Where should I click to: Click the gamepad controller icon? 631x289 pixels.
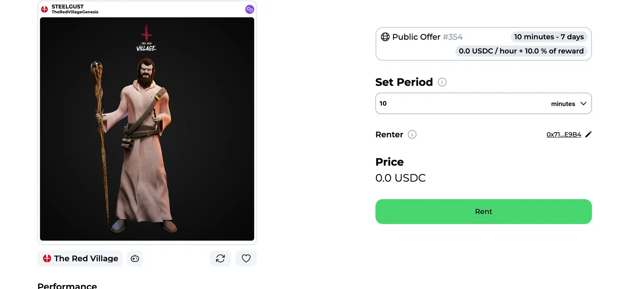[x=135, y=258]
